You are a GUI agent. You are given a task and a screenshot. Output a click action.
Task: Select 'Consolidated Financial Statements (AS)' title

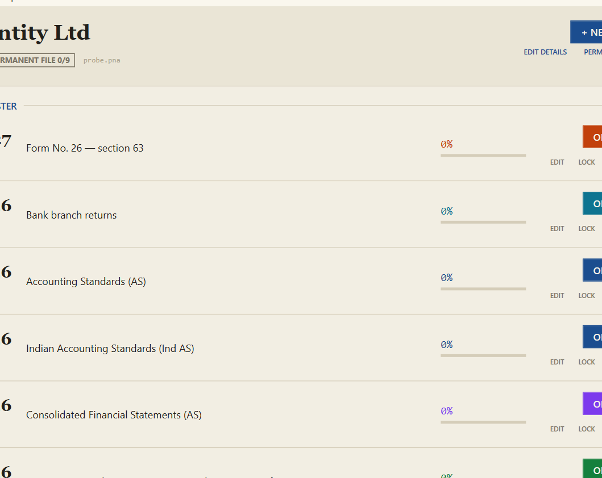point(114,415)
